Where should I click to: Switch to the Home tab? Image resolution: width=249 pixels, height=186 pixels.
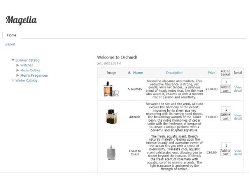[x=12, y=35]
